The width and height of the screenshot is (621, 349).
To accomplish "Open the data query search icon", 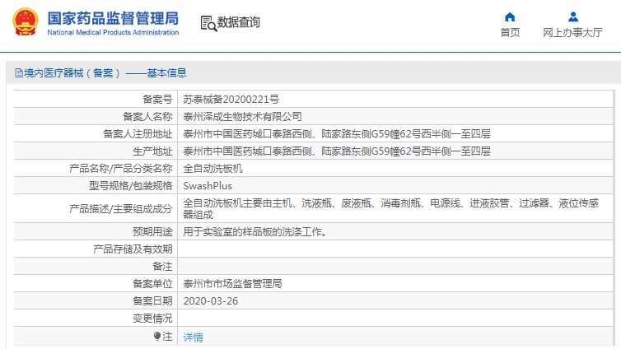I will point(208,23).
